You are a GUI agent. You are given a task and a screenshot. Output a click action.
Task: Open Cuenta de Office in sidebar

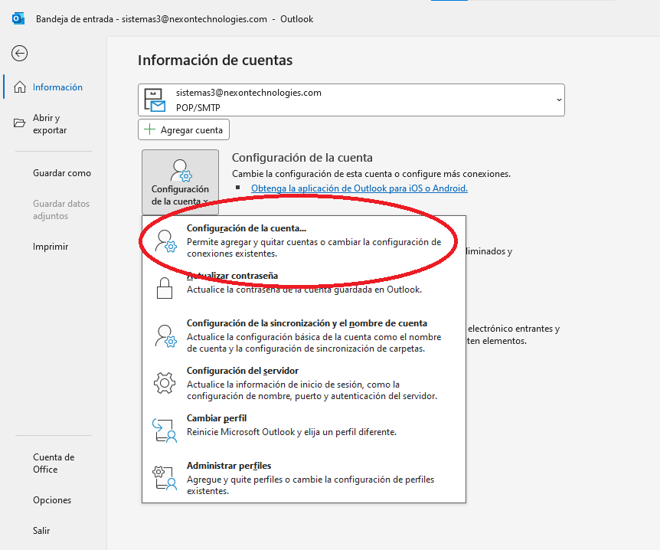(53, 463)
